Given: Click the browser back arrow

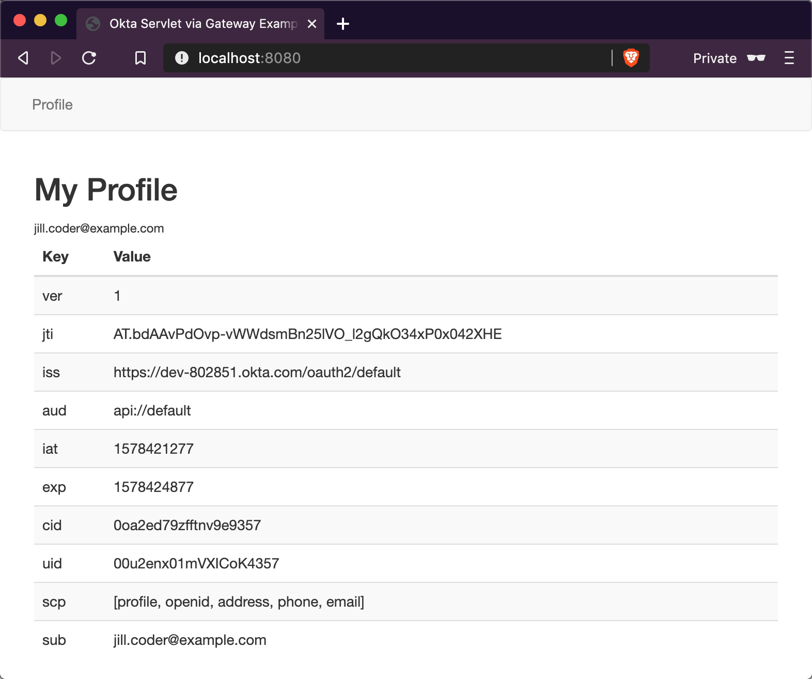Looking at the screenshot, I should (x=23, y=58).
